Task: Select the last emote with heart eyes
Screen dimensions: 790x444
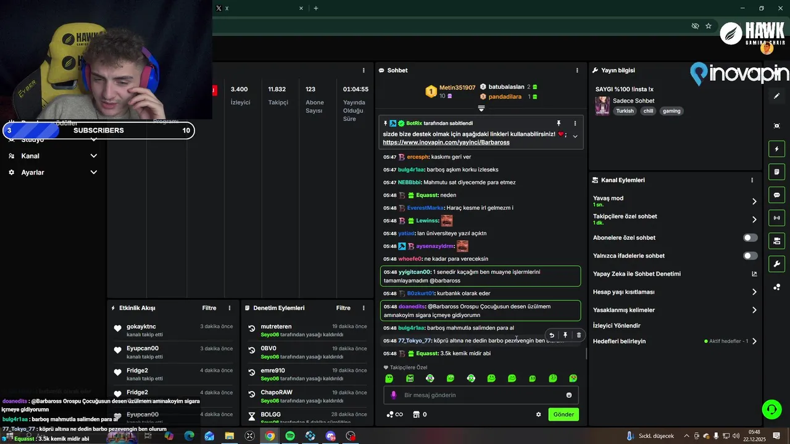Action: [x=573, y=378]
